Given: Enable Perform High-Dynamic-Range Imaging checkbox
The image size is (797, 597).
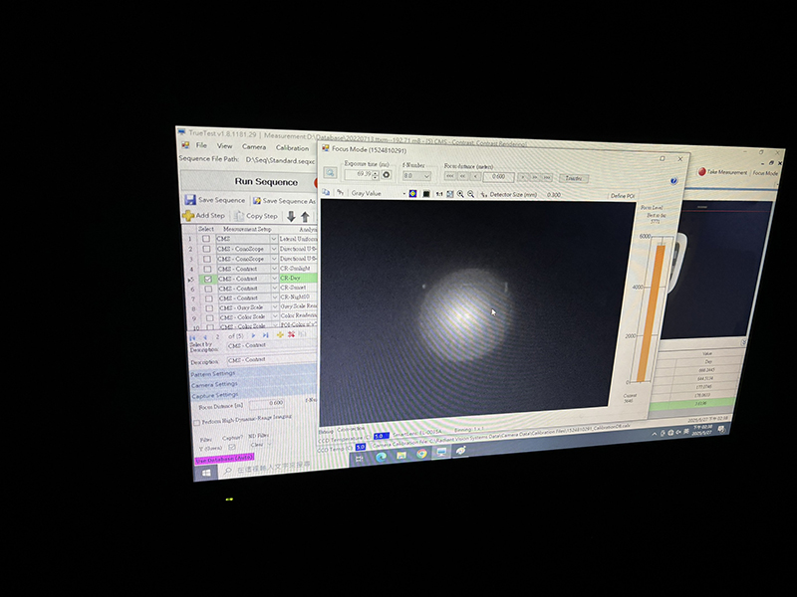Looking at the screenshot, I should (196, 422).
